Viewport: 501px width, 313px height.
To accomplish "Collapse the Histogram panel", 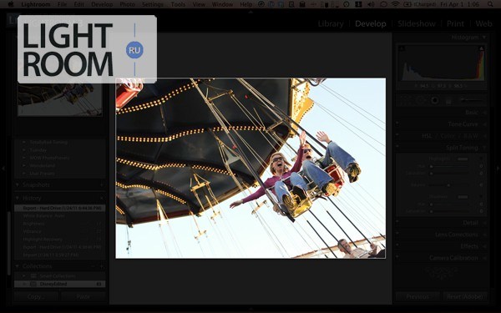I will 484,38.
